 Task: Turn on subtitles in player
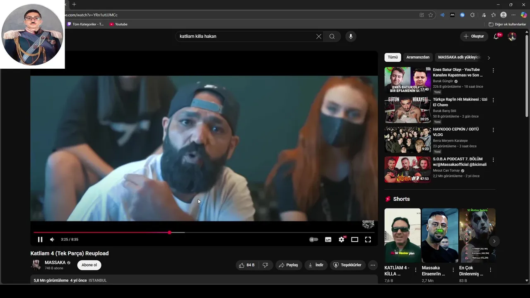(328, 240)
